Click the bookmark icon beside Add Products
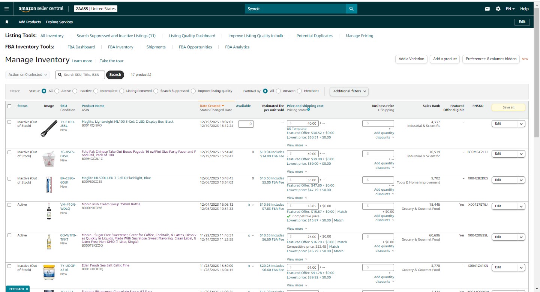 coord(7,22)
